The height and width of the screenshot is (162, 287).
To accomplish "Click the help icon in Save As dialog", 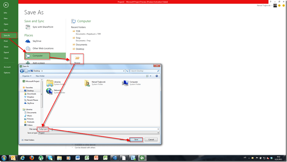I will click(157, 76).
